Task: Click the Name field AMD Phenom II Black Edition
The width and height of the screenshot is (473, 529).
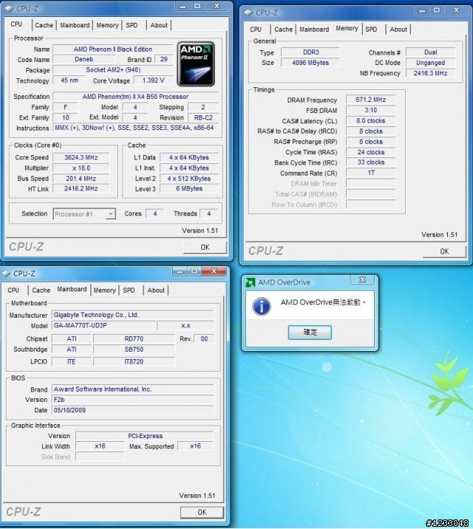Action: point(112,50)
